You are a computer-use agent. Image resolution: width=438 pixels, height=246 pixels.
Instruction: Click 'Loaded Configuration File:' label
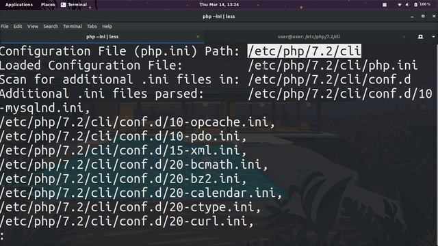point(91,66)
